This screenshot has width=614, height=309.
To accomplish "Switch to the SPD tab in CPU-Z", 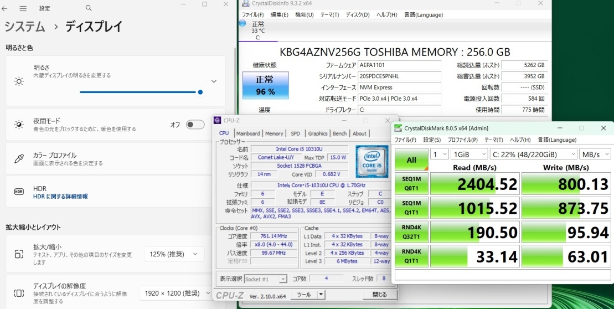I will point(295,133).
